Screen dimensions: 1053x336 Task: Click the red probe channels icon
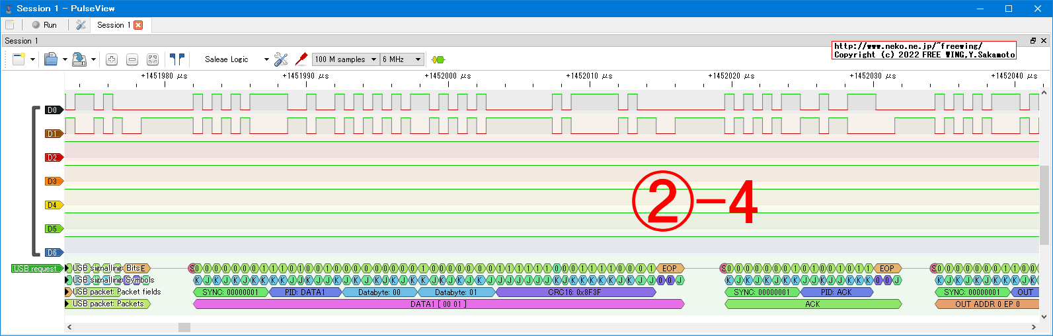(x=301, y=59)
